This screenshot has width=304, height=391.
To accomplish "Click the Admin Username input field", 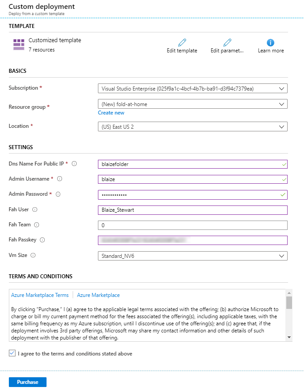I will (x=192, y=179).
